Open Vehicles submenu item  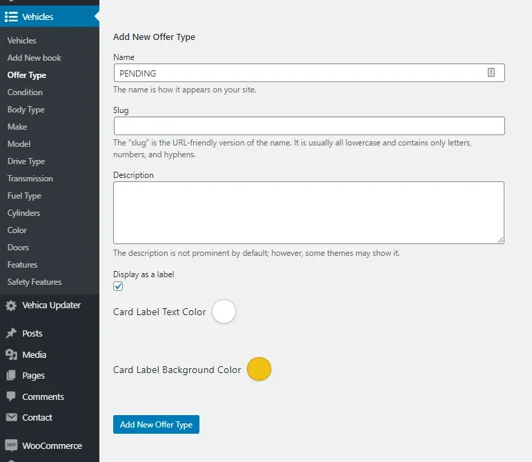point(21,40)
